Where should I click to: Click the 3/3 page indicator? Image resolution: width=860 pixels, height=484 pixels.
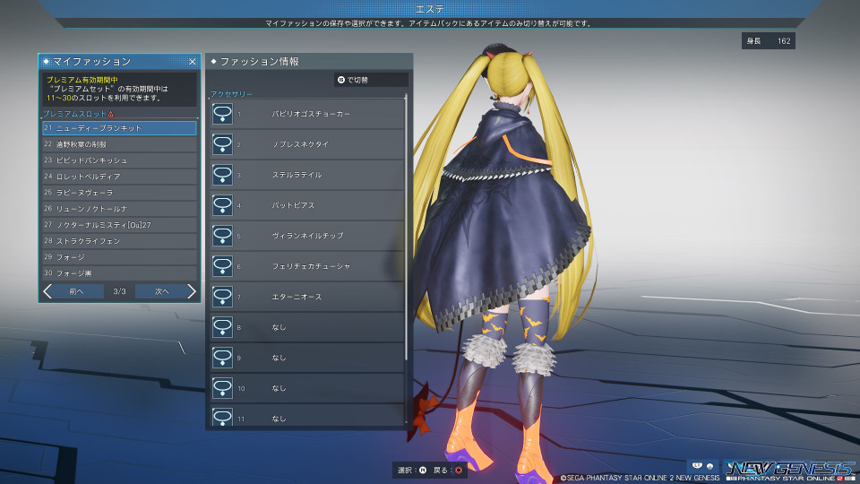(119, 291)
